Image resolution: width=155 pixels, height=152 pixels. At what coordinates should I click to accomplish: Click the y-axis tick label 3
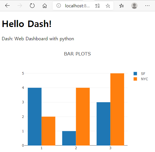pyautogui.click(x=23, y=102)
